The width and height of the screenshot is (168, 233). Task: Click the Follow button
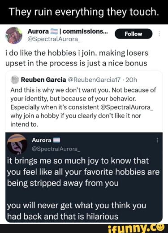pyautogui.click(x=134, y=34)
